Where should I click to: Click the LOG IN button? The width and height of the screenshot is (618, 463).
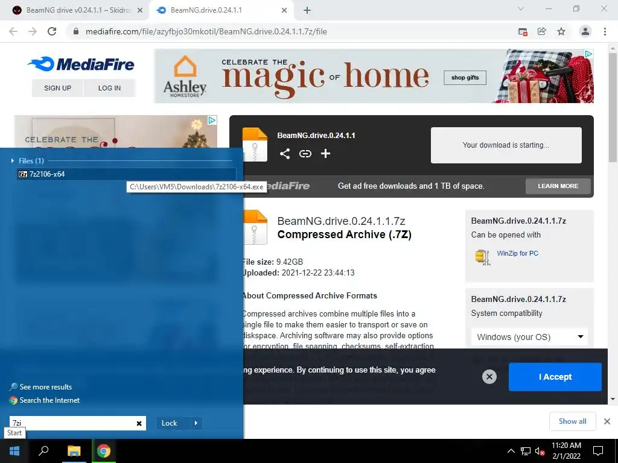pos(110,88)
